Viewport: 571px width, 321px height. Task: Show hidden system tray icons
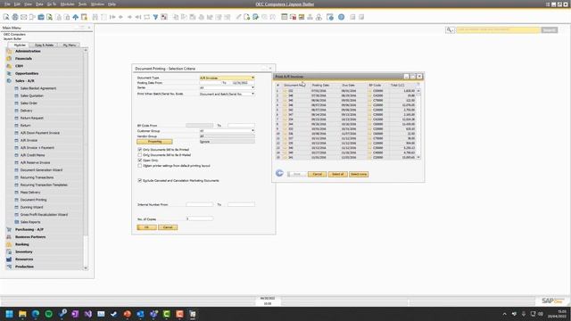tap(504, 314)
